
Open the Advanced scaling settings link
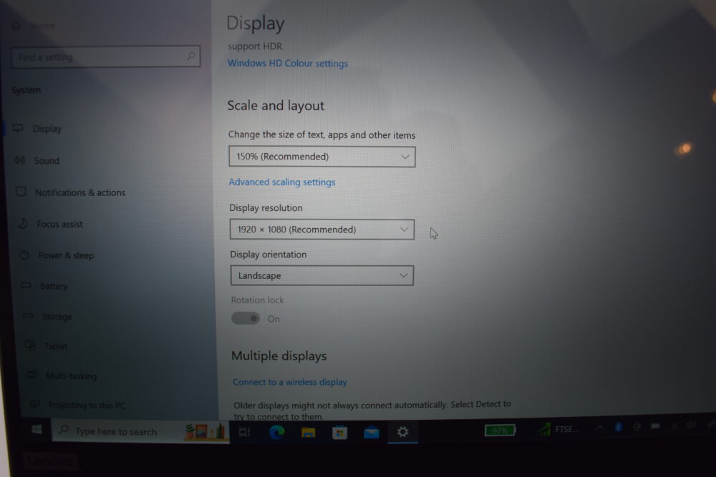pos(281,182)
